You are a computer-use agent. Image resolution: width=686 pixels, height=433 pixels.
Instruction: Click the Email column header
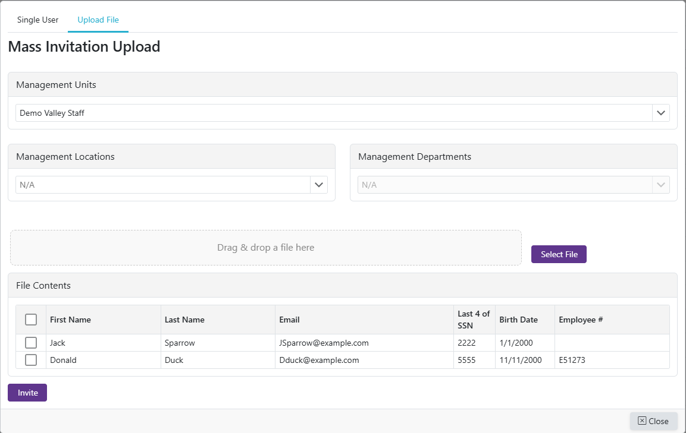tap(289, 320)
